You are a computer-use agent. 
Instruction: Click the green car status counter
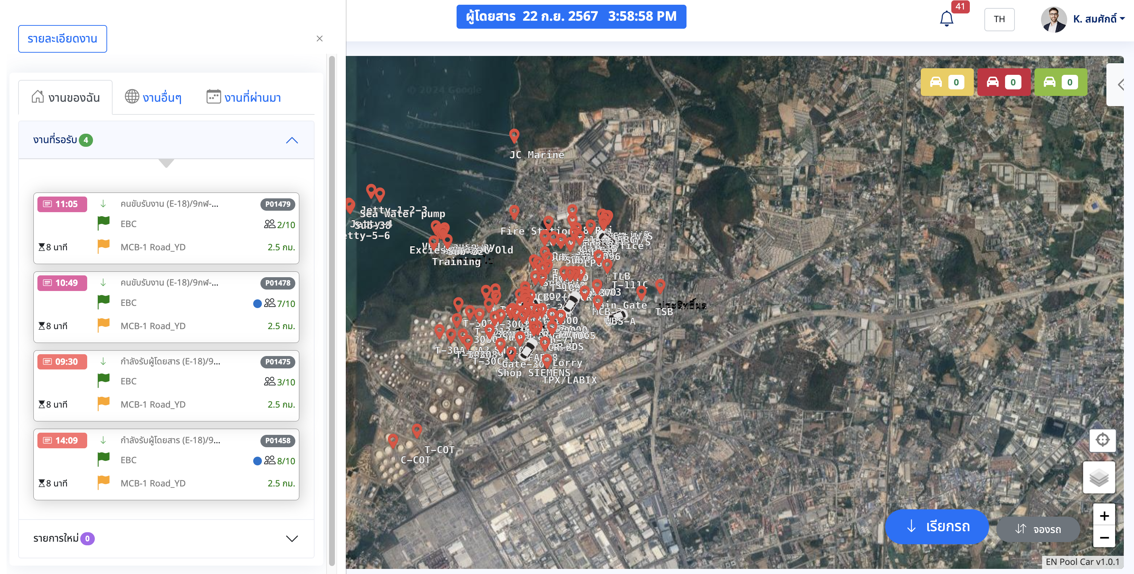[1060, 82]
